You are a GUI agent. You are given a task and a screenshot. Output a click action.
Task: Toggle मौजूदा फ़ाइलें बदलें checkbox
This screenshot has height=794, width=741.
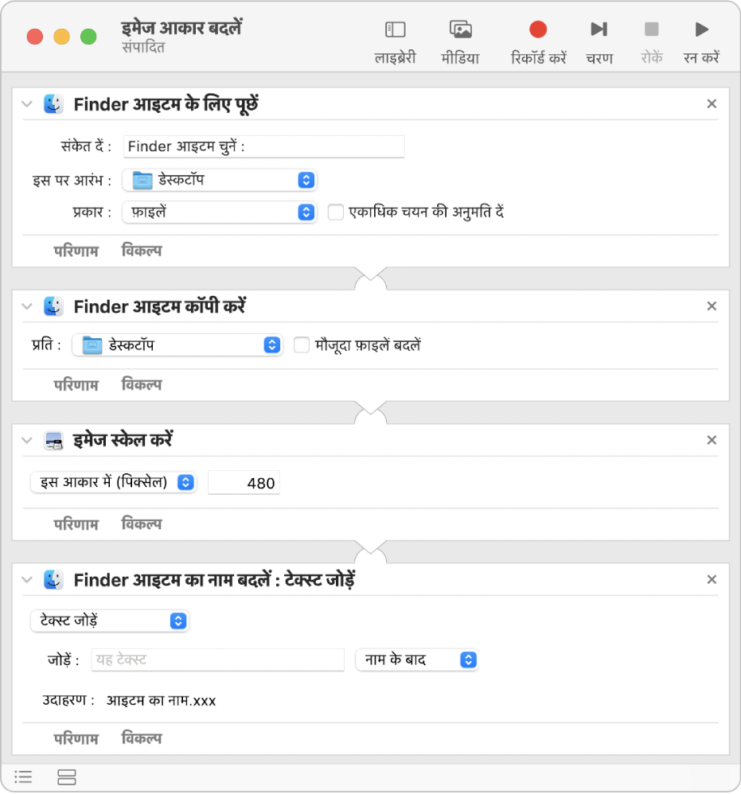(x=302, y=345)
